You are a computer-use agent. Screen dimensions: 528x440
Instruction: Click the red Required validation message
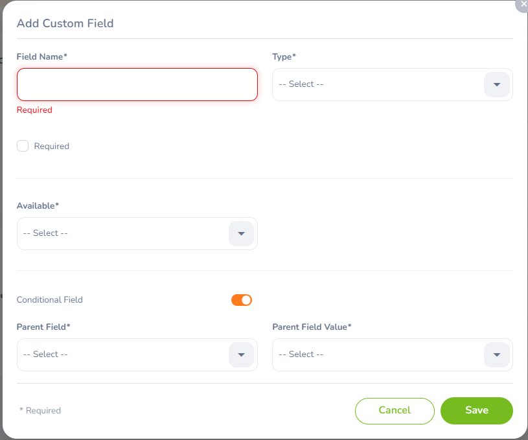click(34, 110)
